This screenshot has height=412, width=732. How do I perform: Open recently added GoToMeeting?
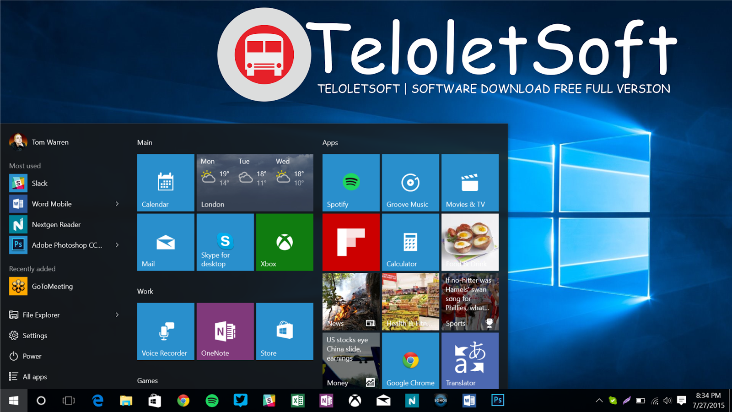tap(64, 286)
